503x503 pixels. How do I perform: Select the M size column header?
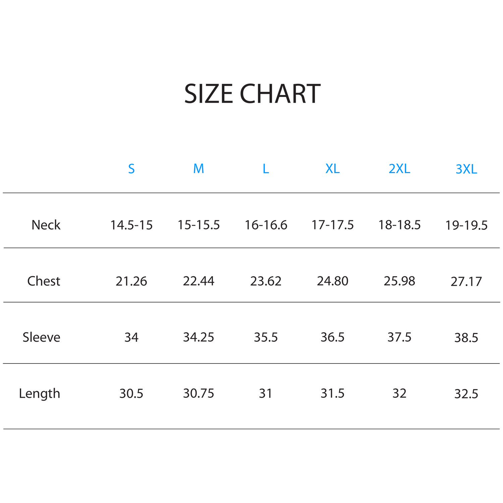tap(199, 169)
